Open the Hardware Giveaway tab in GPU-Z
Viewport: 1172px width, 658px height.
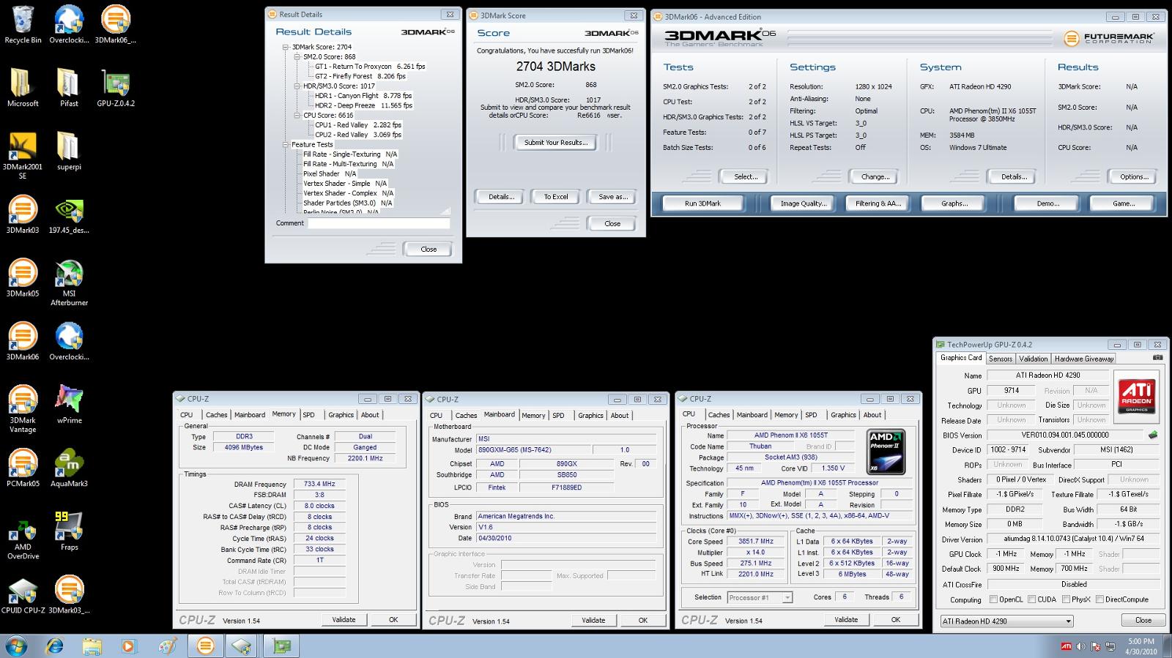point(1084,359)
